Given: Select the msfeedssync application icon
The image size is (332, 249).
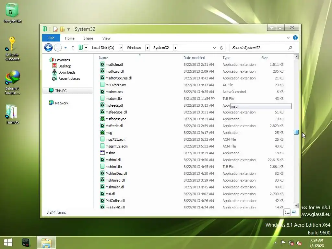Looking at the screenshot, I should pyautogui.click(x=102, y=119).
